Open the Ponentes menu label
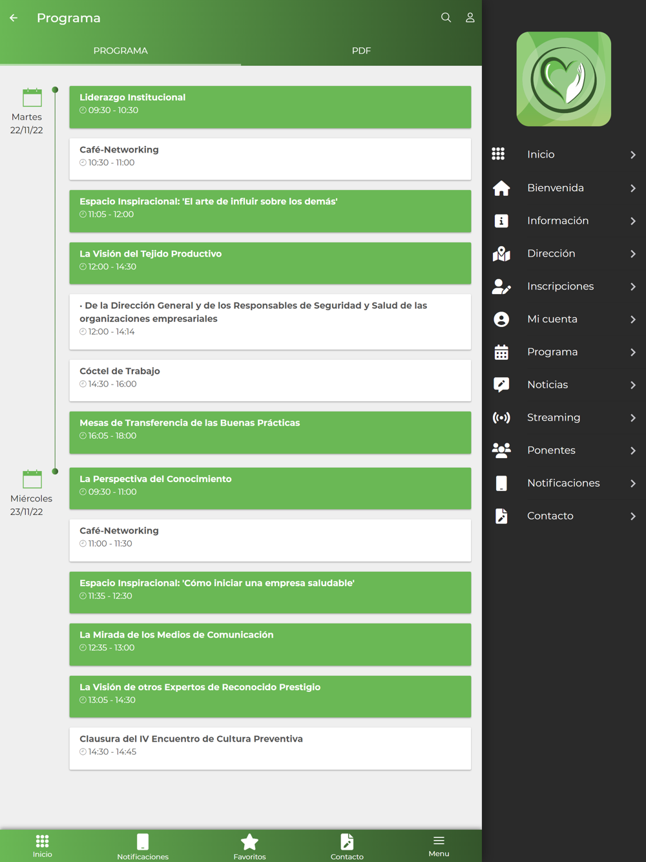The width and height of the screenshot is (646, 862). pyautogui.click(x=551, y=450)
